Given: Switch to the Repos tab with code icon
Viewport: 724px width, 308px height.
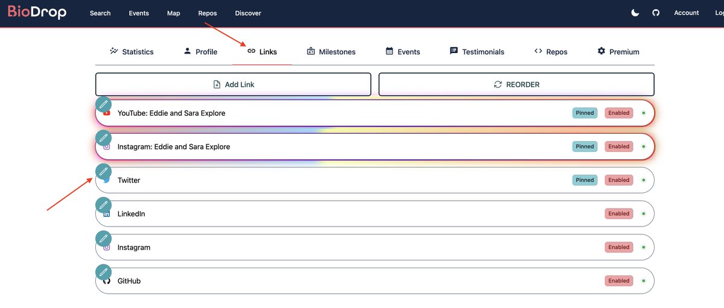Looking at the screenshot, I should click(x=551, y=52).
